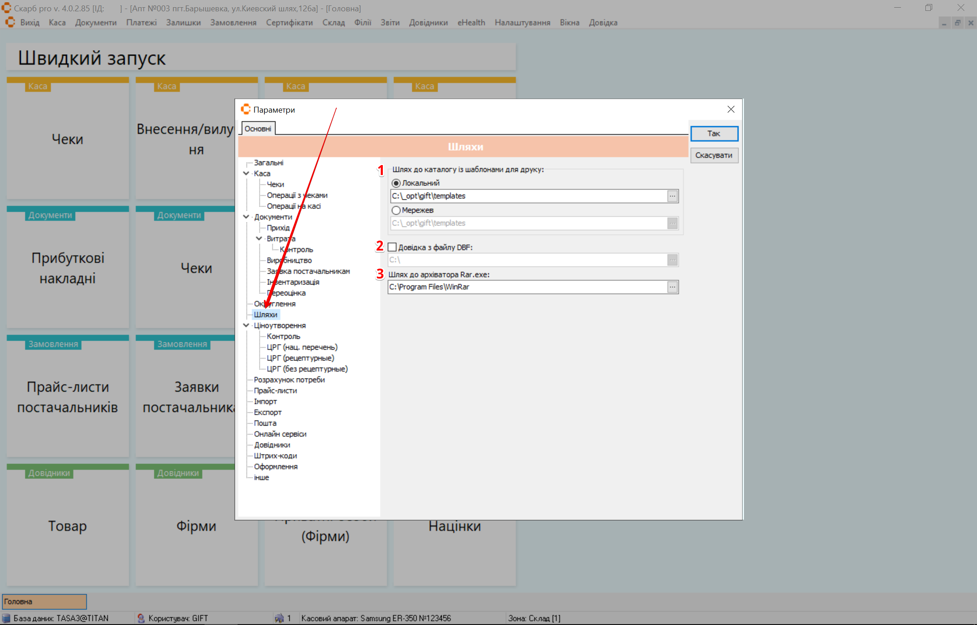This screenshot has width=977, height=625.
Task: Click the Скарб logo in Параметри dialog title
Action: tap(246, 109)
